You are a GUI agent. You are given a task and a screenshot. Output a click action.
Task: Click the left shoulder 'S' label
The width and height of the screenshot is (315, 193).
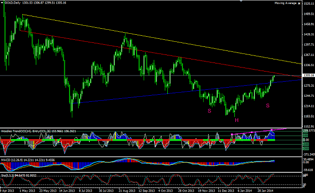point(210,111)
